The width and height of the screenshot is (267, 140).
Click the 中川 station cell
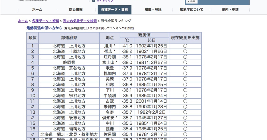pos(110,123)
